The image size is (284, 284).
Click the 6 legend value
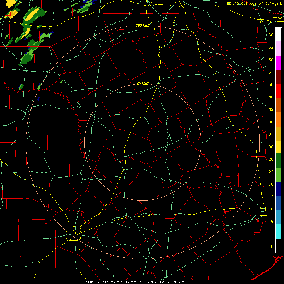[x=272, y=222]
